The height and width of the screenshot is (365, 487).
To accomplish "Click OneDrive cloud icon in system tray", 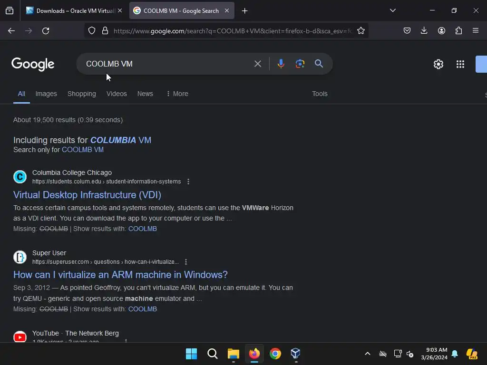I will tap(383, 354).
